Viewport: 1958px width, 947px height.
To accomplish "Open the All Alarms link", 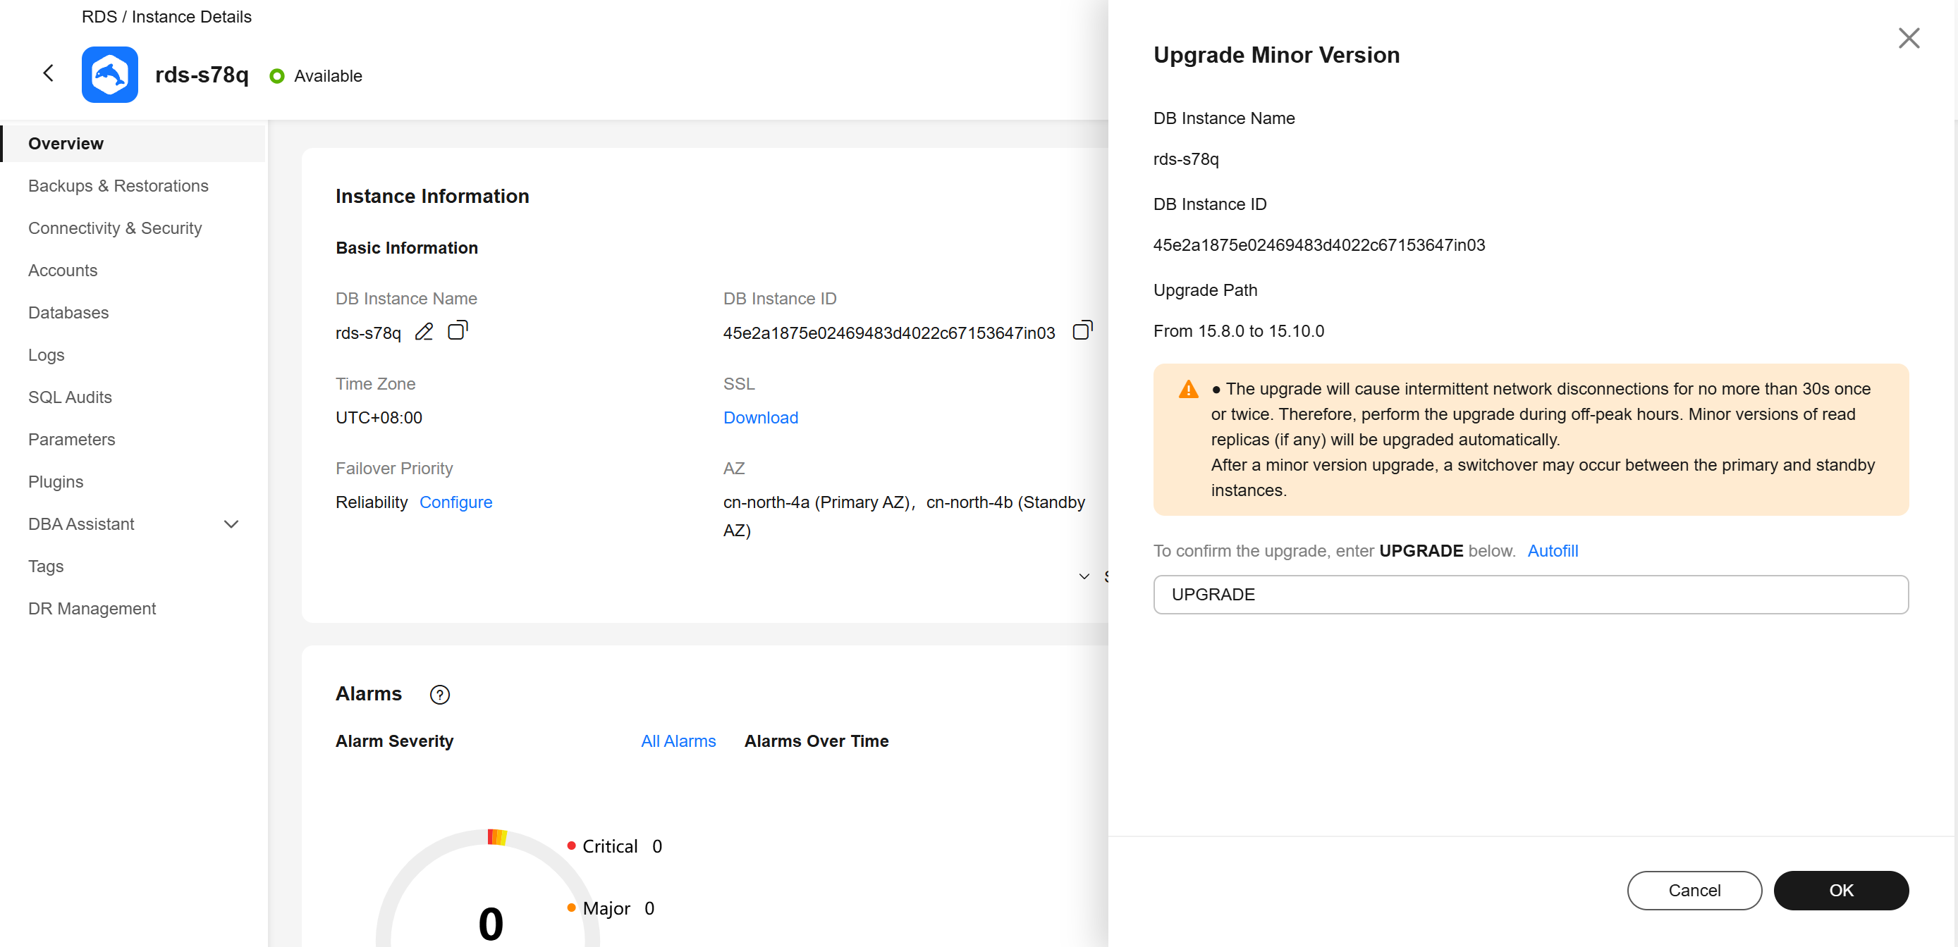I will tap(678, 741).
